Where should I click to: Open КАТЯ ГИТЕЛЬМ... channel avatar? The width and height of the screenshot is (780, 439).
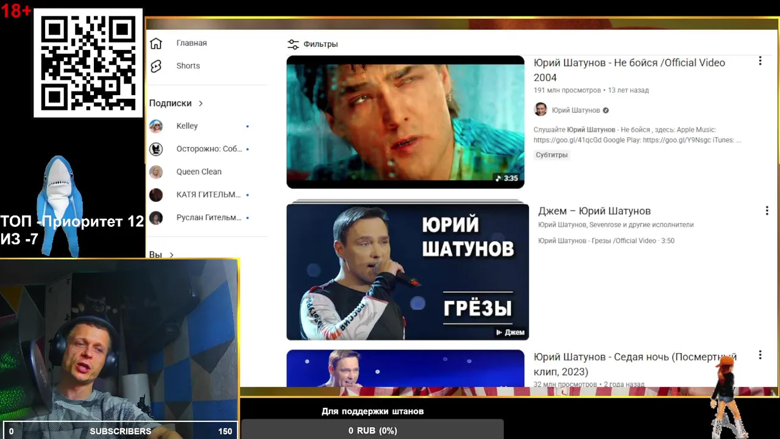156,195
